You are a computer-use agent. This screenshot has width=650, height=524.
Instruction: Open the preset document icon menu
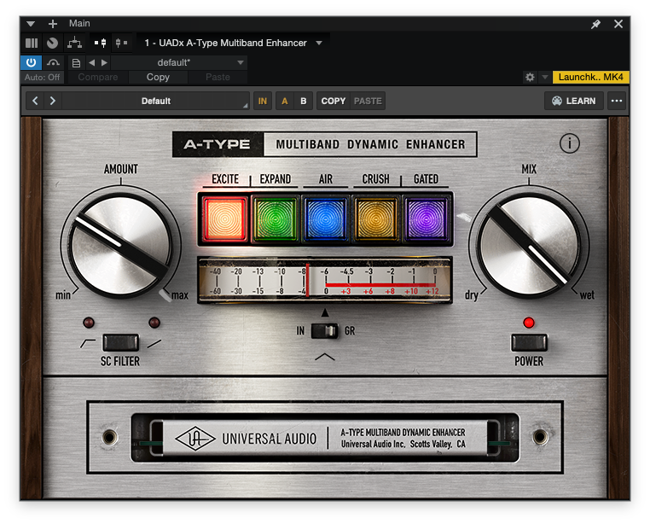tap(76, 63)
